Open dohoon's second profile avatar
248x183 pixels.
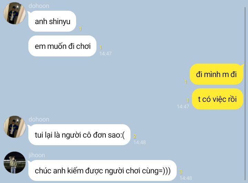[14, 127]
